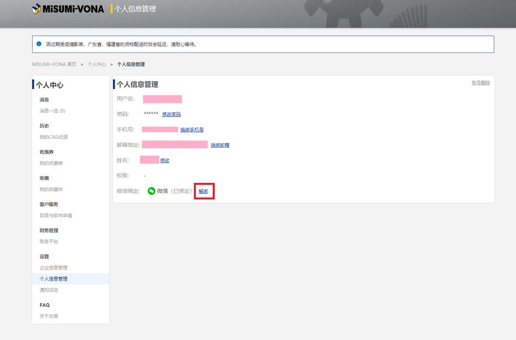Open 企业信息管理 settings

(x=53, y=268)
